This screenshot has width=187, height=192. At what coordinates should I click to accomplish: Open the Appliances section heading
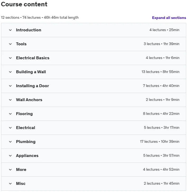(x=27, y=156)
